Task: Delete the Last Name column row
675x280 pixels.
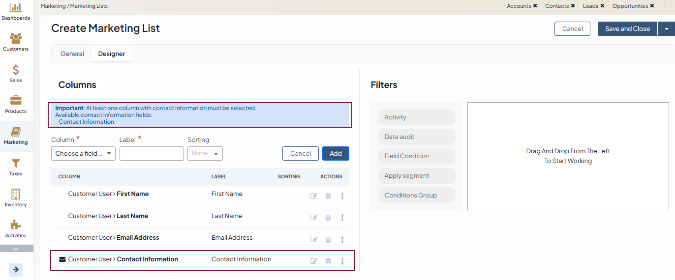Action: [x=328, y=218]
